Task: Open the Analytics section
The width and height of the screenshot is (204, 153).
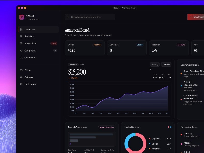Action: [x=29, y=36]
